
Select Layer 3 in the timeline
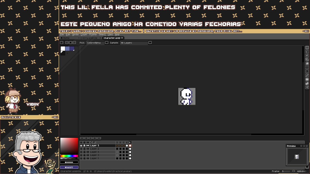tap(102, 155)
